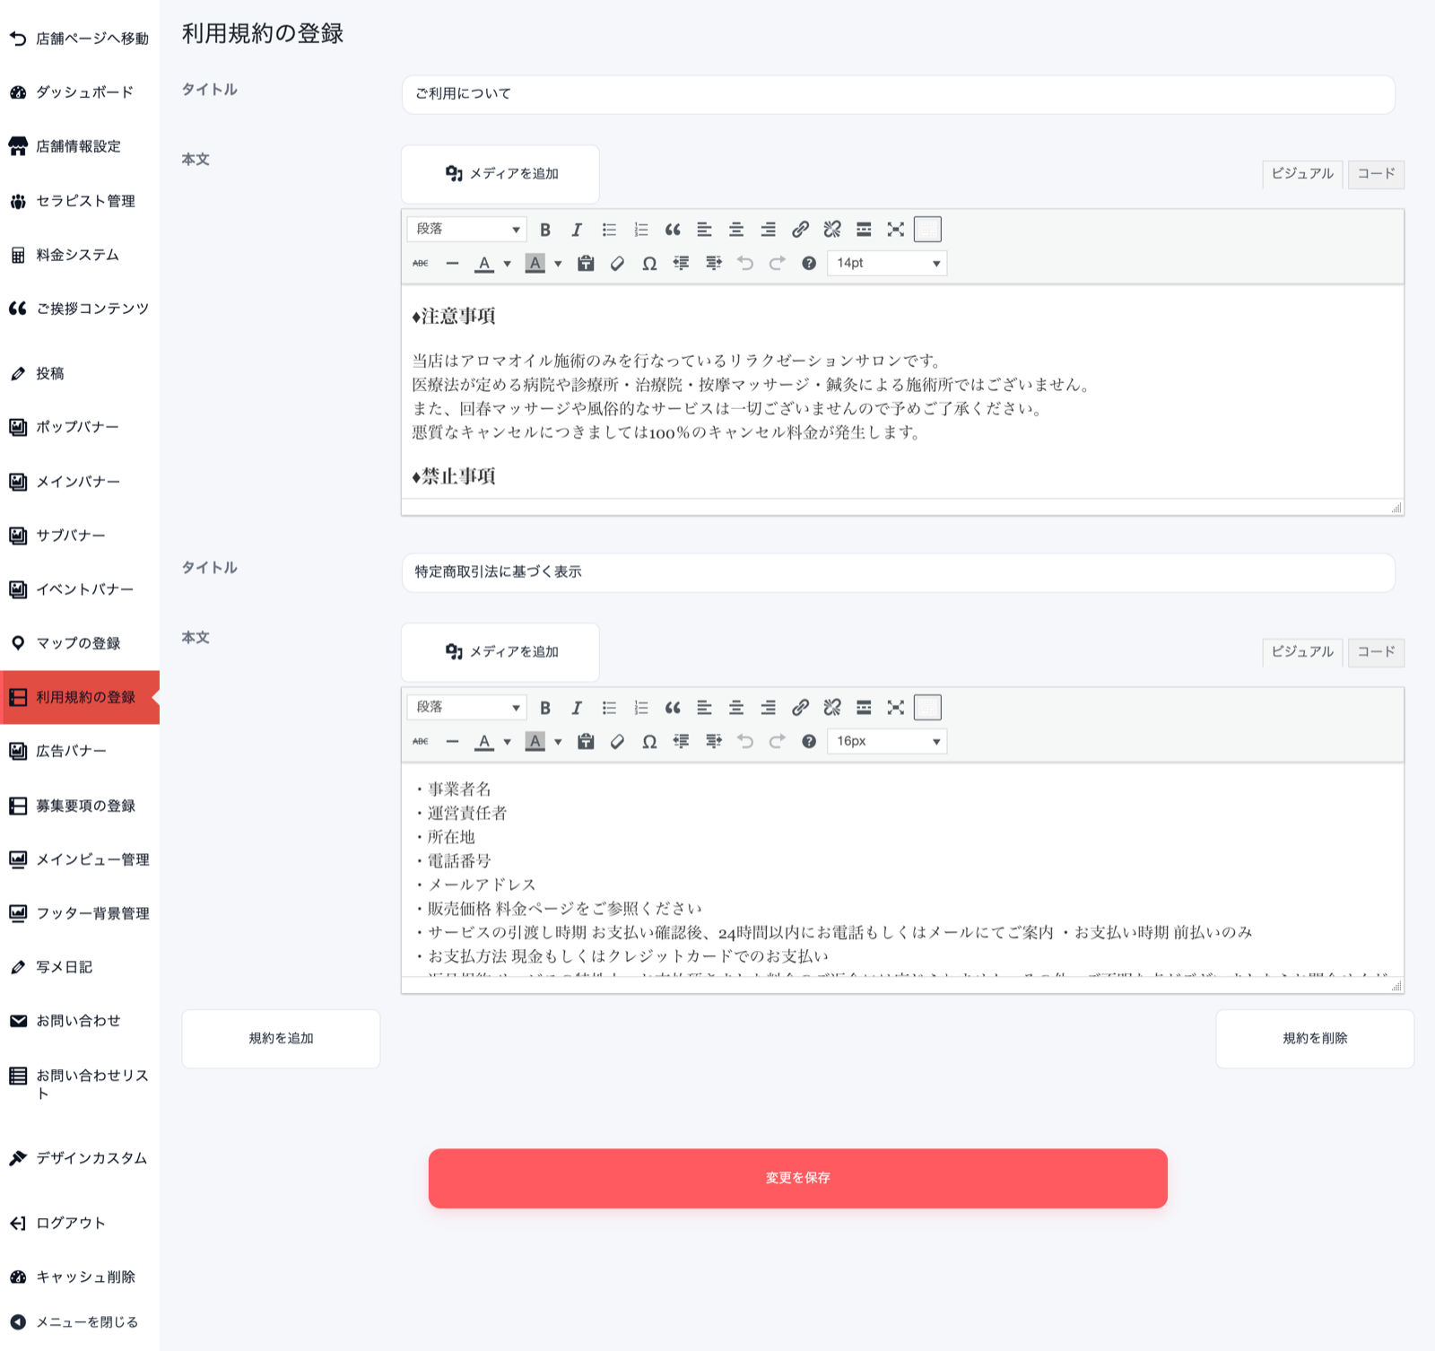Screen dimensions: 1435x1351
Task: Align text right in the first editor
Action: 769,230
